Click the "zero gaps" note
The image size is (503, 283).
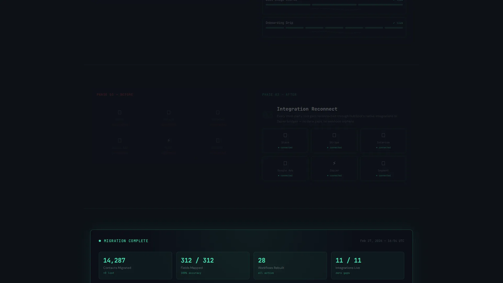click(343, 273)
